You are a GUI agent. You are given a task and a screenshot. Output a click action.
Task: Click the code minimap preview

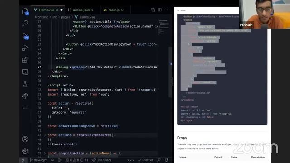(x=163, y=27)
